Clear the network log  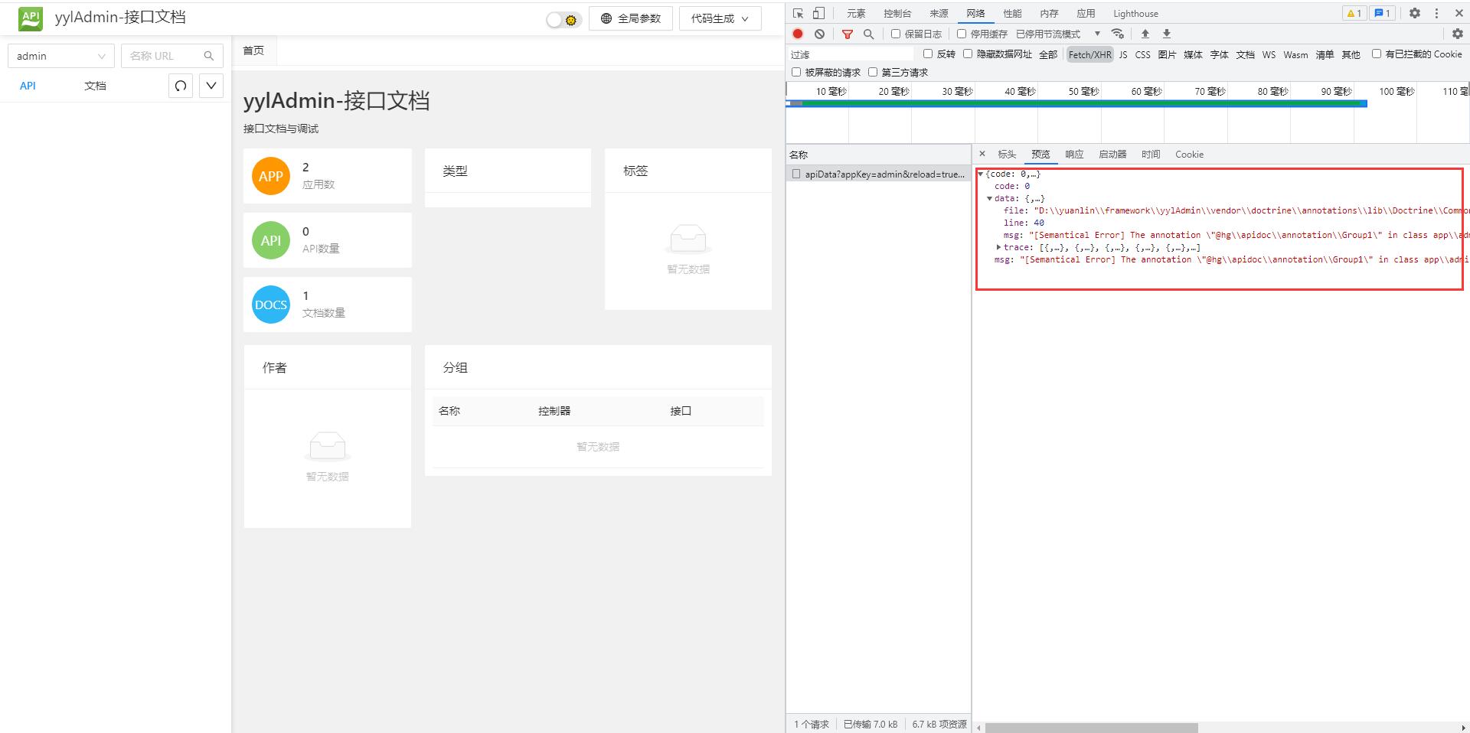819,34
